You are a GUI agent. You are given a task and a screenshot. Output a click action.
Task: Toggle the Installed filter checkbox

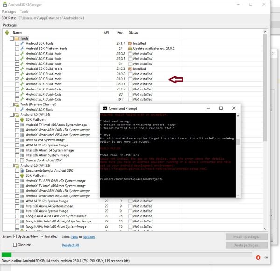tap(43, 237)
